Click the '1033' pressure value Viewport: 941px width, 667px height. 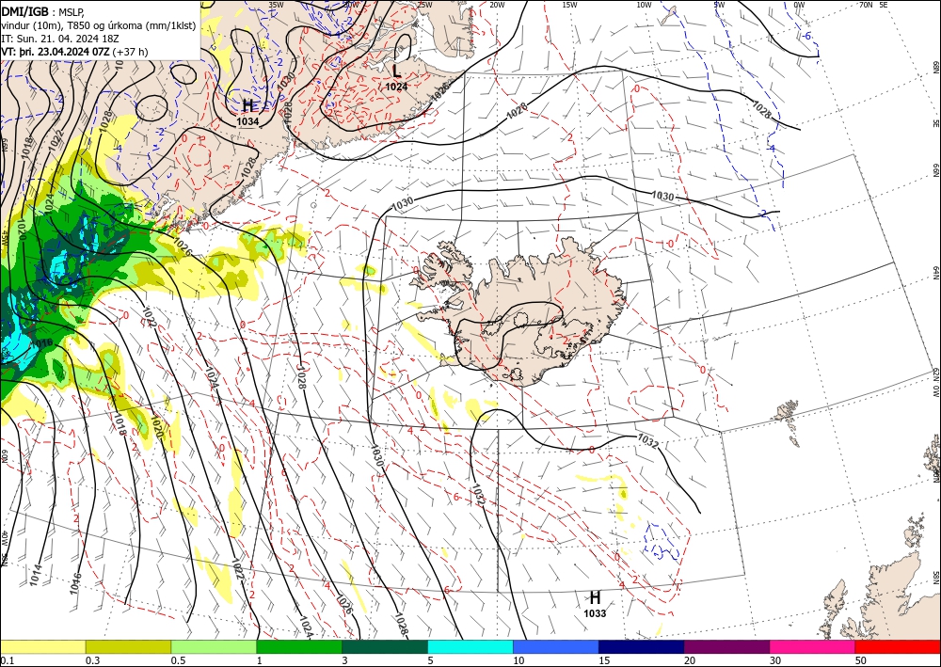(x=595, y=613)
